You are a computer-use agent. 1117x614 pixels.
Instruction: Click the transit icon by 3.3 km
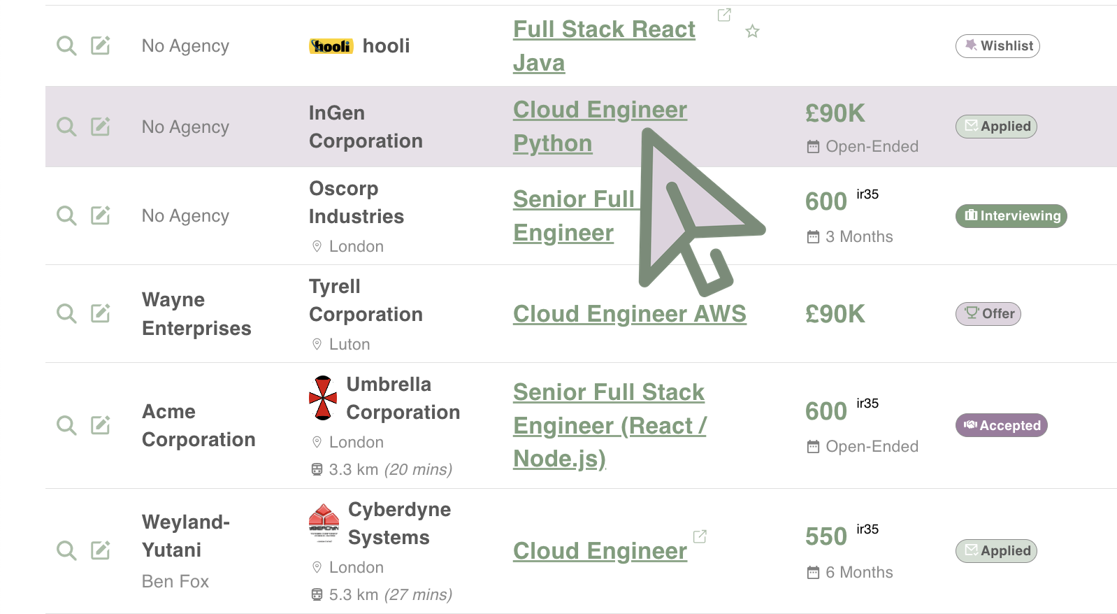pos(317,469)
